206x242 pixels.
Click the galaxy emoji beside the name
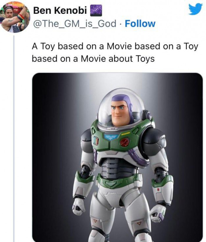[x=95, y=11]
